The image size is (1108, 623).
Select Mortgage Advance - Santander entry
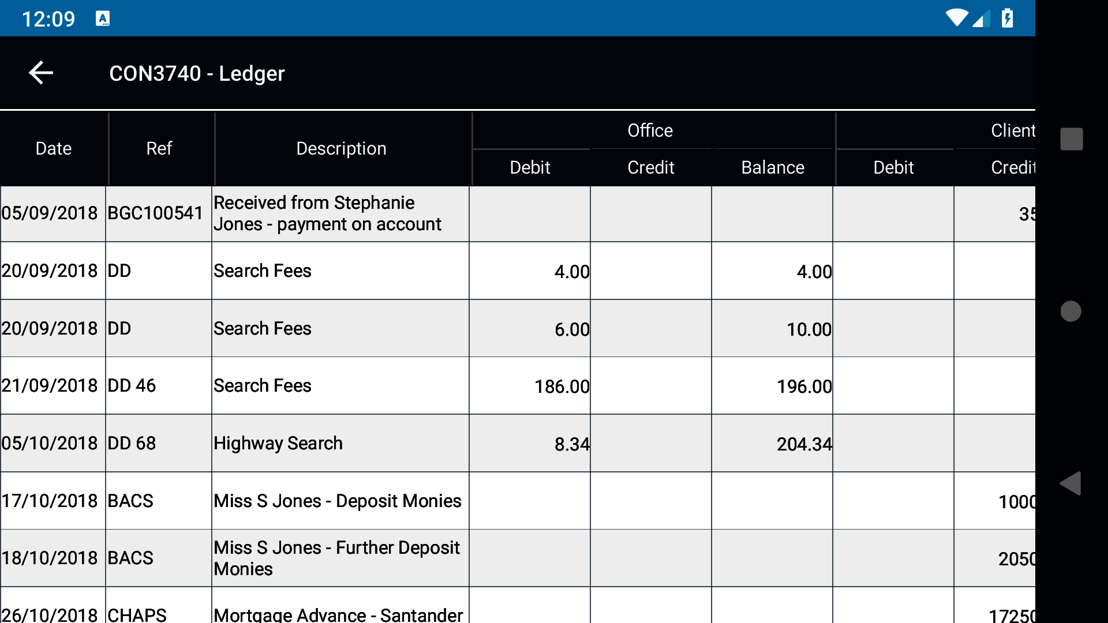pos(338,614)
